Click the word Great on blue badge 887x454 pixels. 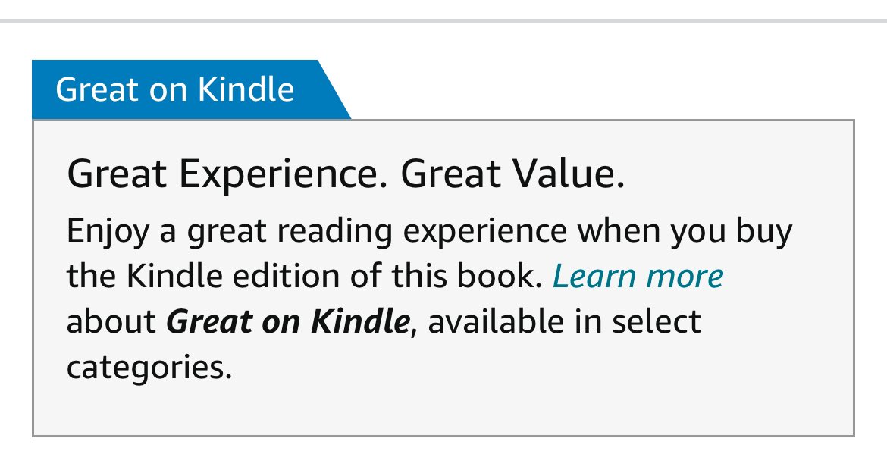point(97,89)
